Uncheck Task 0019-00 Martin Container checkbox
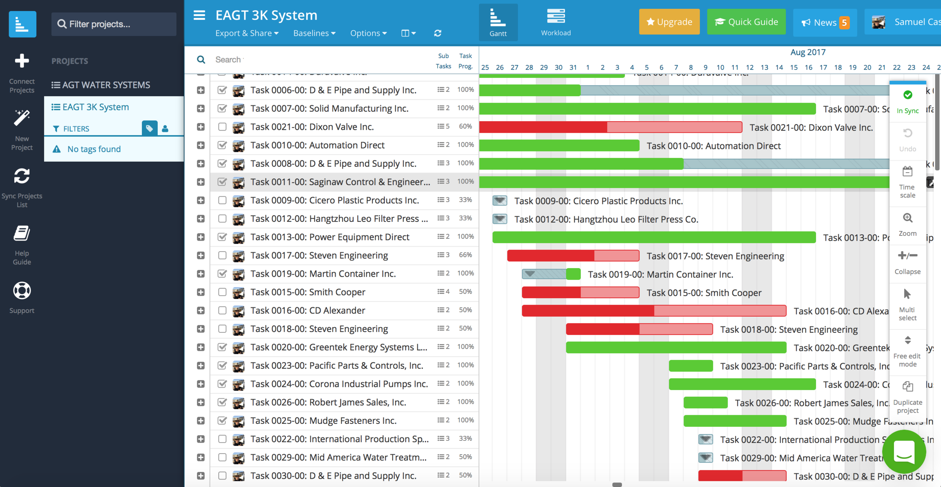Viewport: 941px width, 487px height. [222, 274]
